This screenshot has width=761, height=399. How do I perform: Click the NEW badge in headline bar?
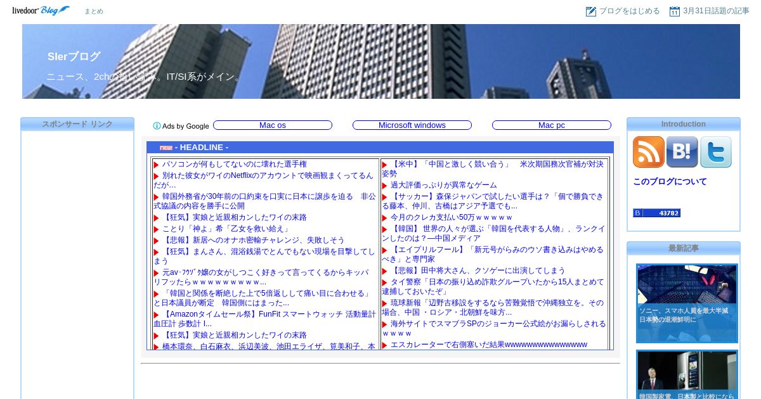click(166, 148)
